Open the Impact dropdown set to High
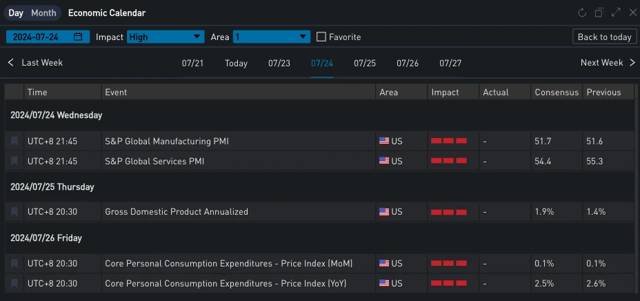 (x=166, y=37)
